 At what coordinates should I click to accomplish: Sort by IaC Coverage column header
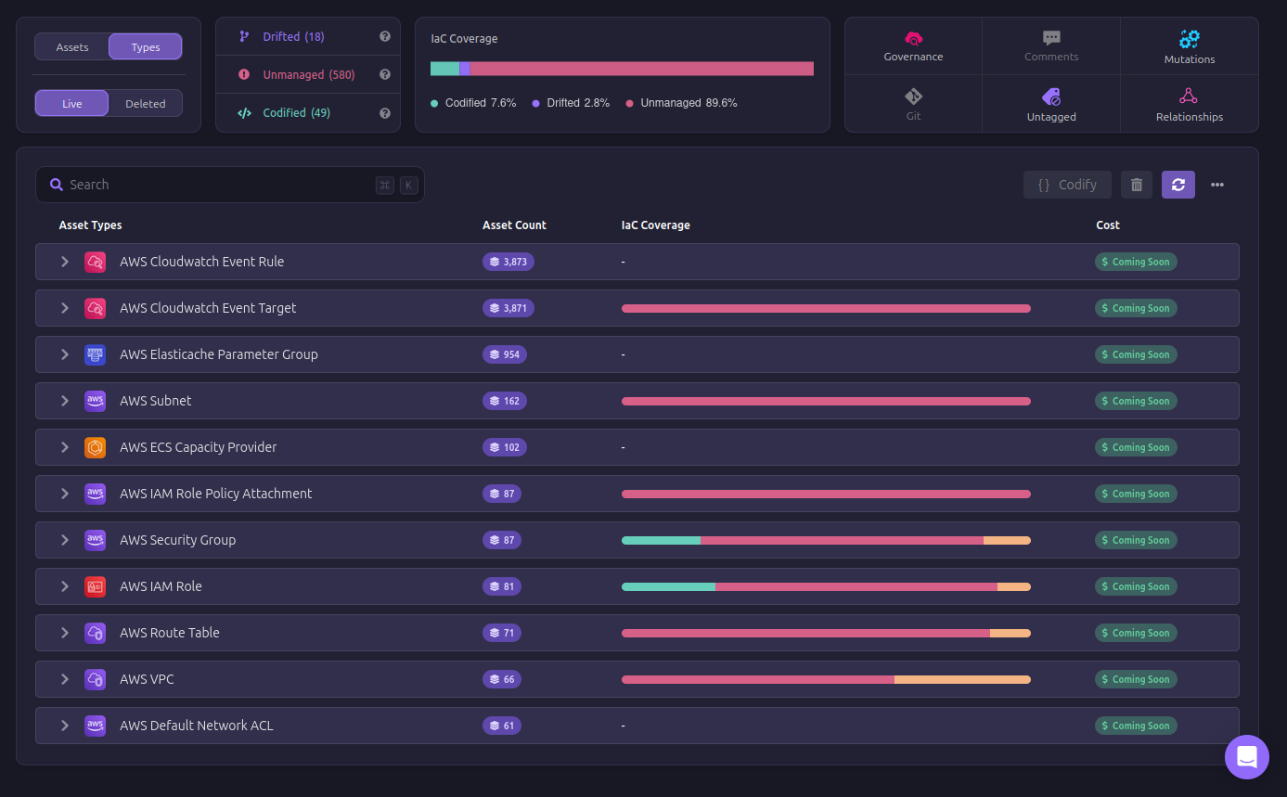pos(655,225)
